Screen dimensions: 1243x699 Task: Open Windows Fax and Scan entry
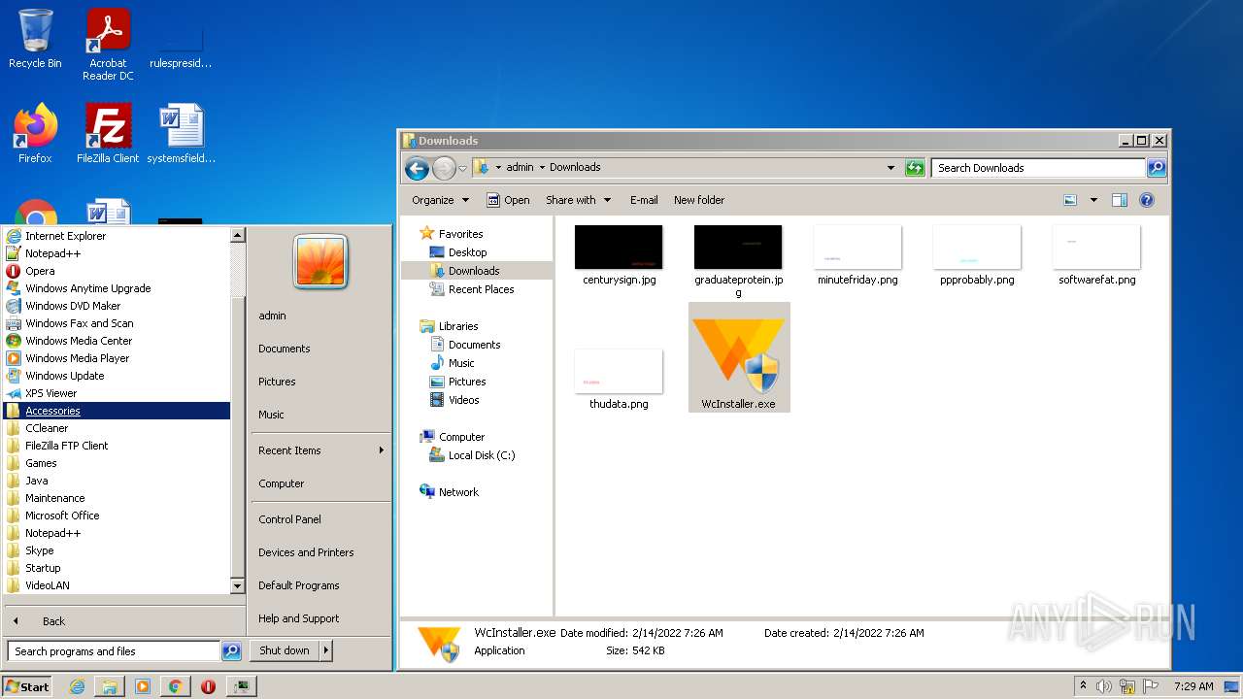(117, 323)
